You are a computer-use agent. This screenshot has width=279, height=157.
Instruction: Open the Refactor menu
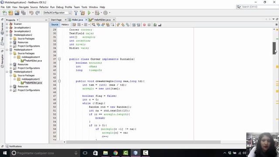[x=44, y=7]
